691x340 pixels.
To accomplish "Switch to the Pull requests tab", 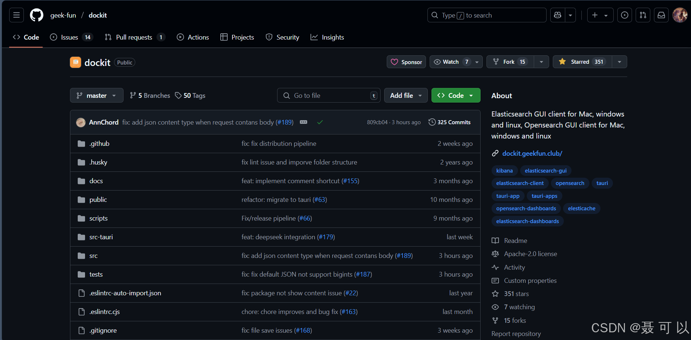I will tap(135, 37).
